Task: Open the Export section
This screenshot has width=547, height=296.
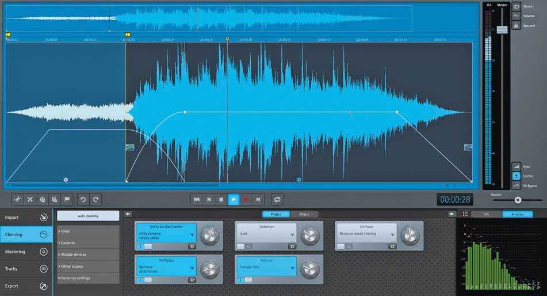Action: tap(26, 286)
